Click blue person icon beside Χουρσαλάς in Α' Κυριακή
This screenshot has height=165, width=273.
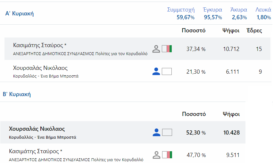tap(156, 71)
